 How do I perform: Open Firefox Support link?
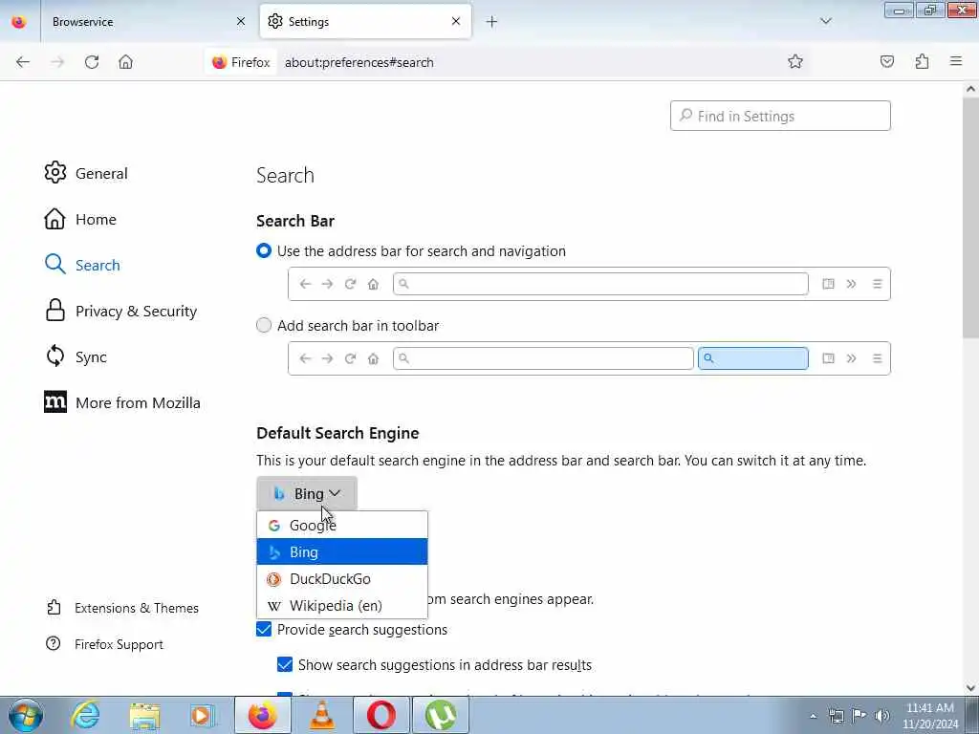tap(104, 644)
